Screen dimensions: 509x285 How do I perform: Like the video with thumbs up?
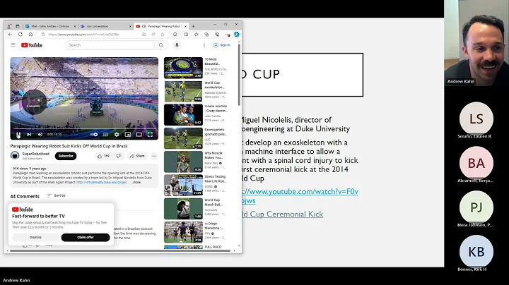tap(103, 156)
